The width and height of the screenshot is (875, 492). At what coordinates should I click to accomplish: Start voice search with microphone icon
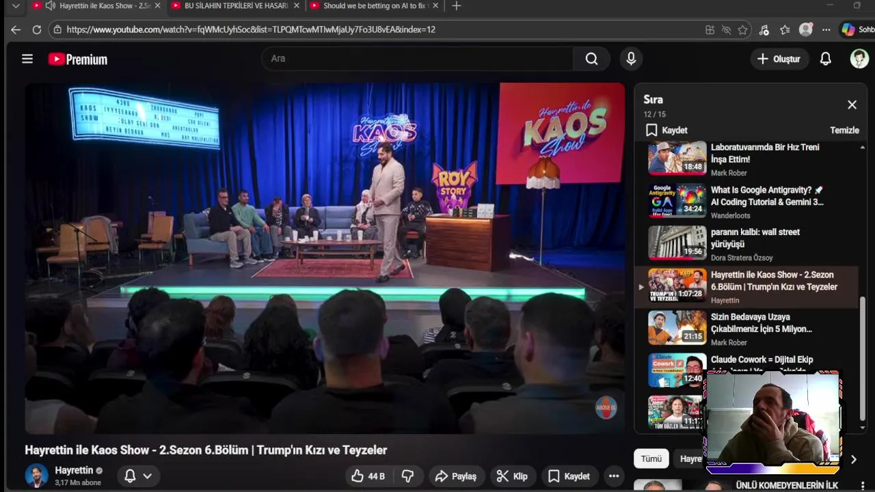(x=631, y=59)
